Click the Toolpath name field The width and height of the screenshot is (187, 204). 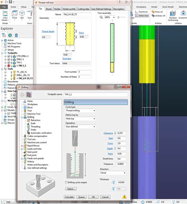[x=95, y=94]
